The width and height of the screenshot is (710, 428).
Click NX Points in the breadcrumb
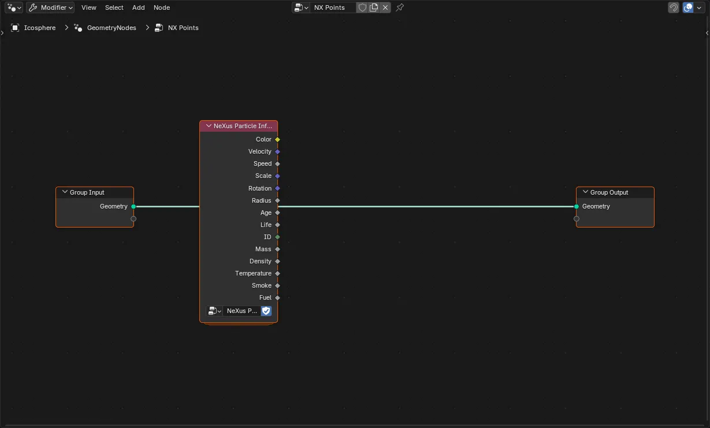(183, 28)
